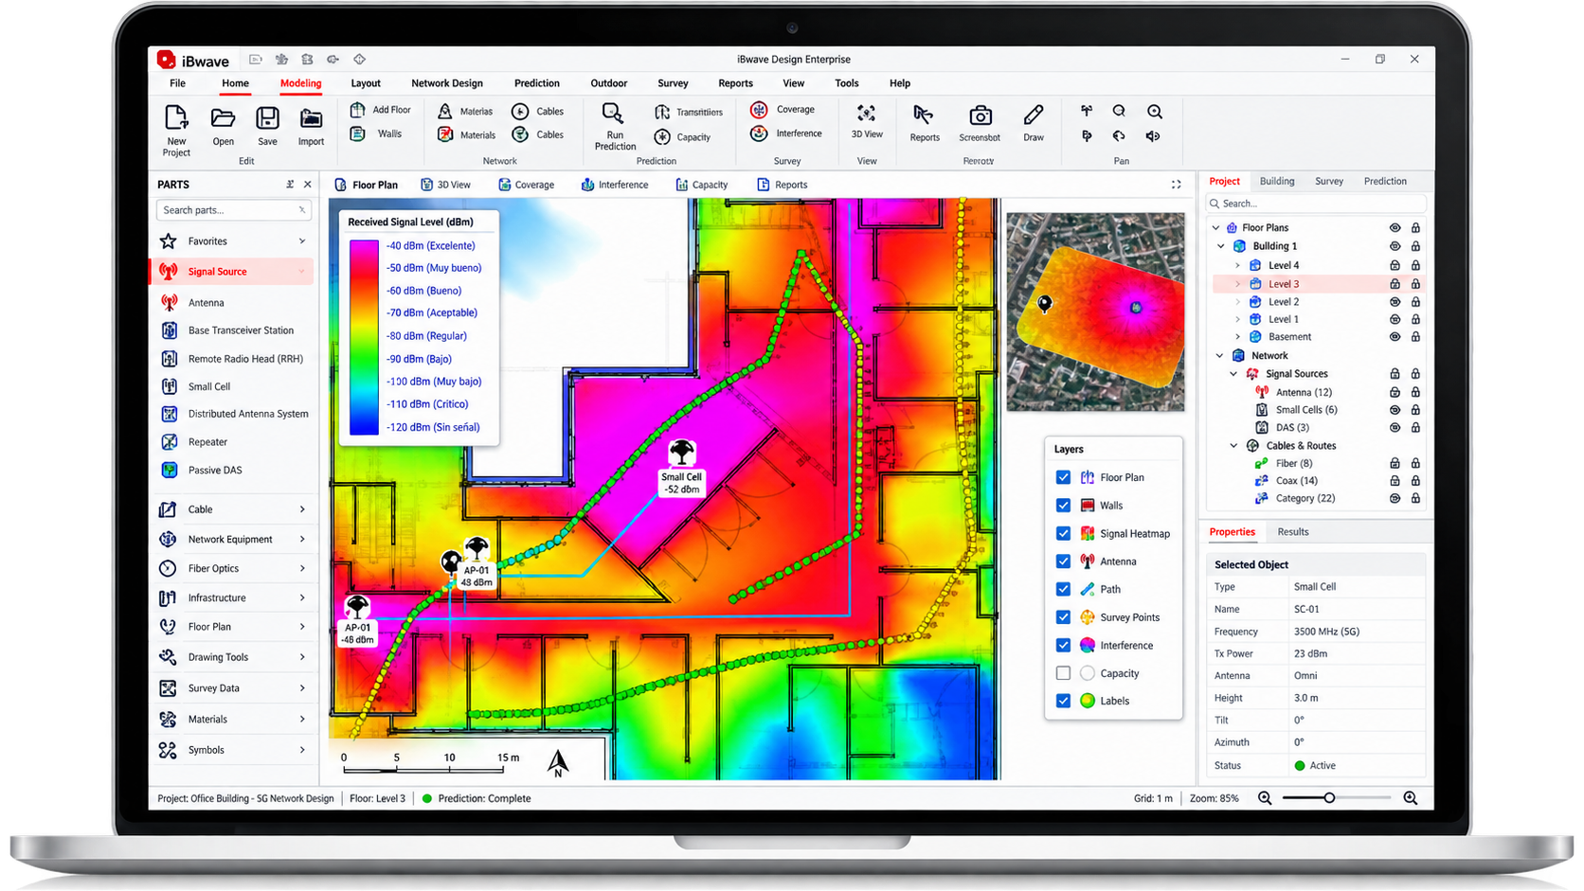Image resolution: width=1584 pixels, height=891 pixels.
Task: Collapse Signal Sources tree node
Action: [x=1234, y=374]
